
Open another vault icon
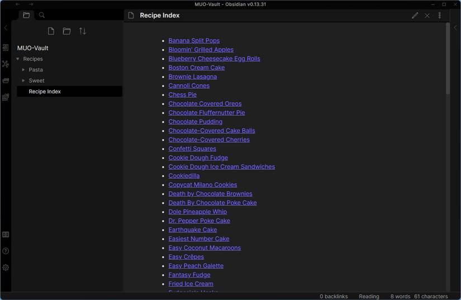(6, 235)
